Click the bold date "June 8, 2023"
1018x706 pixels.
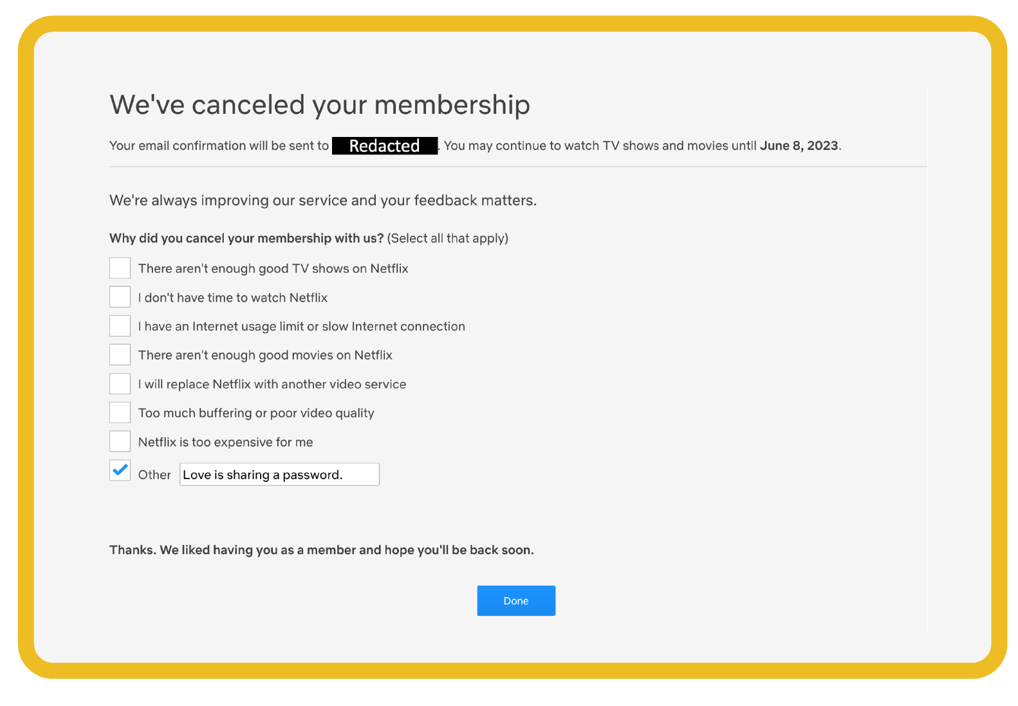799,145
